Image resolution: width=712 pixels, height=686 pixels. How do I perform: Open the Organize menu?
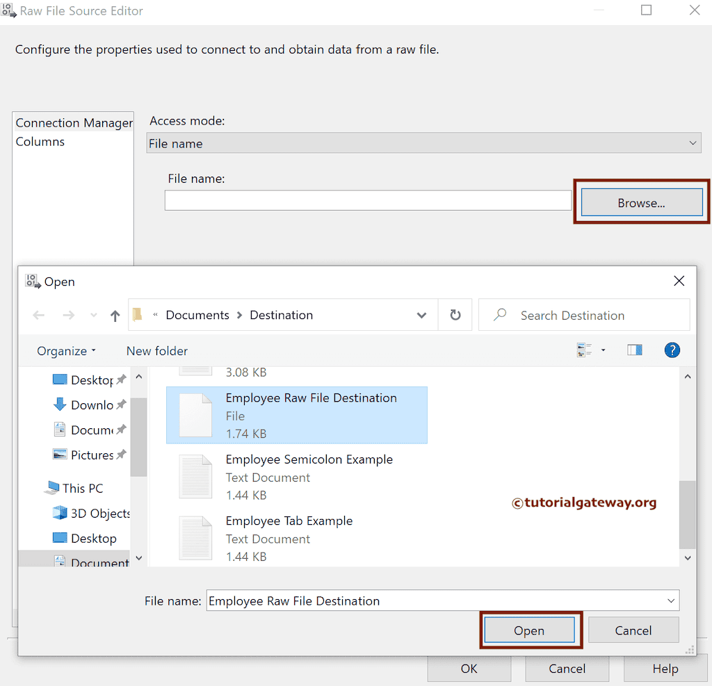tap(66, 351)
